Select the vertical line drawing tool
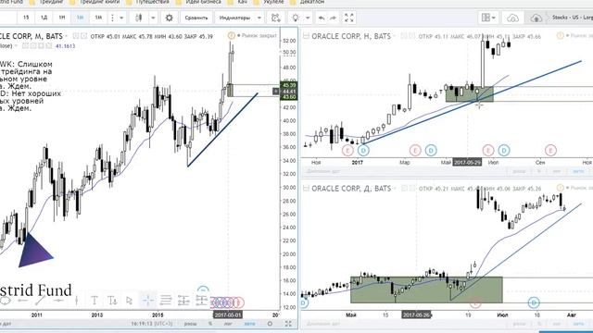Viewport: 593px width, 333px height. coord(76,301)
